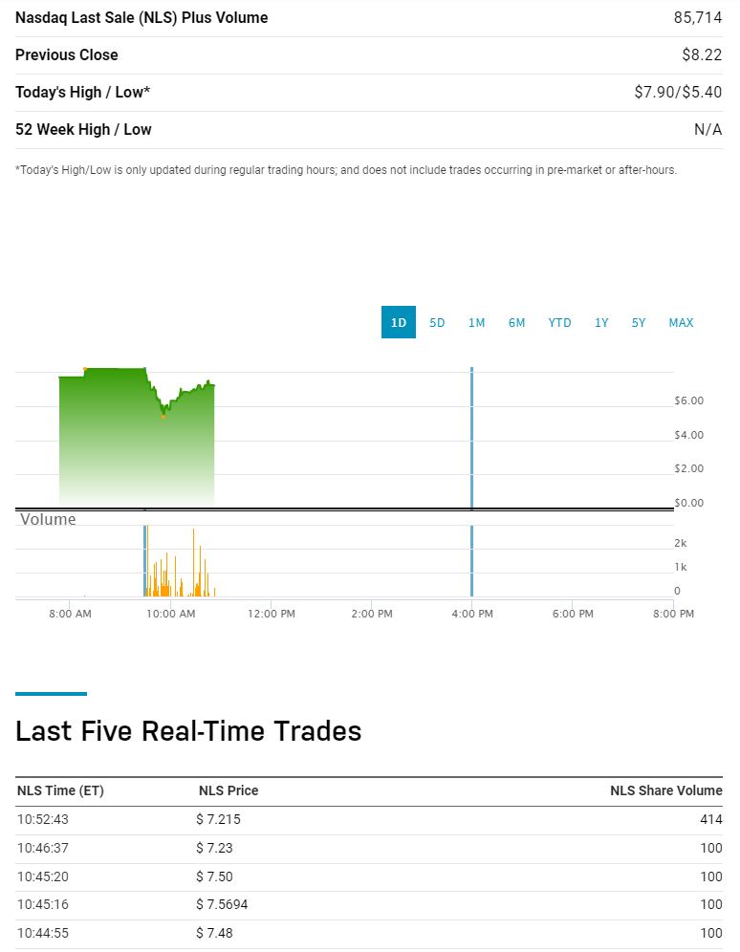Sort by the NLS Price column header
The width and height of the screenshot is (740, 952).
click(x=229, y=790)
